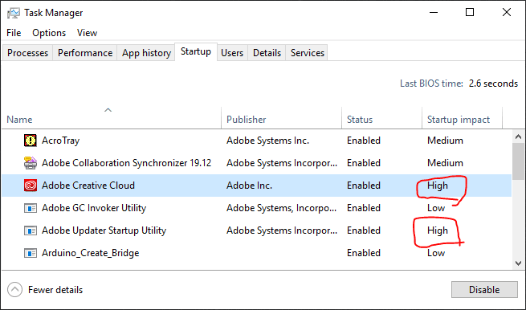Click the Last BIOS time 2.6 seconds value
Screen dimensions: 526x310
point(493,84)
